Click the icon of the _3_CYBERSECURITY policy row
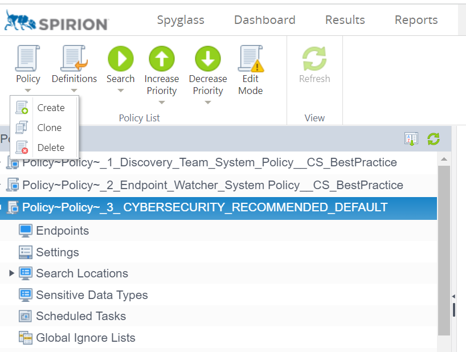This screenshot has height=352, width=466. pyautogui.click(x=13, y=207)
